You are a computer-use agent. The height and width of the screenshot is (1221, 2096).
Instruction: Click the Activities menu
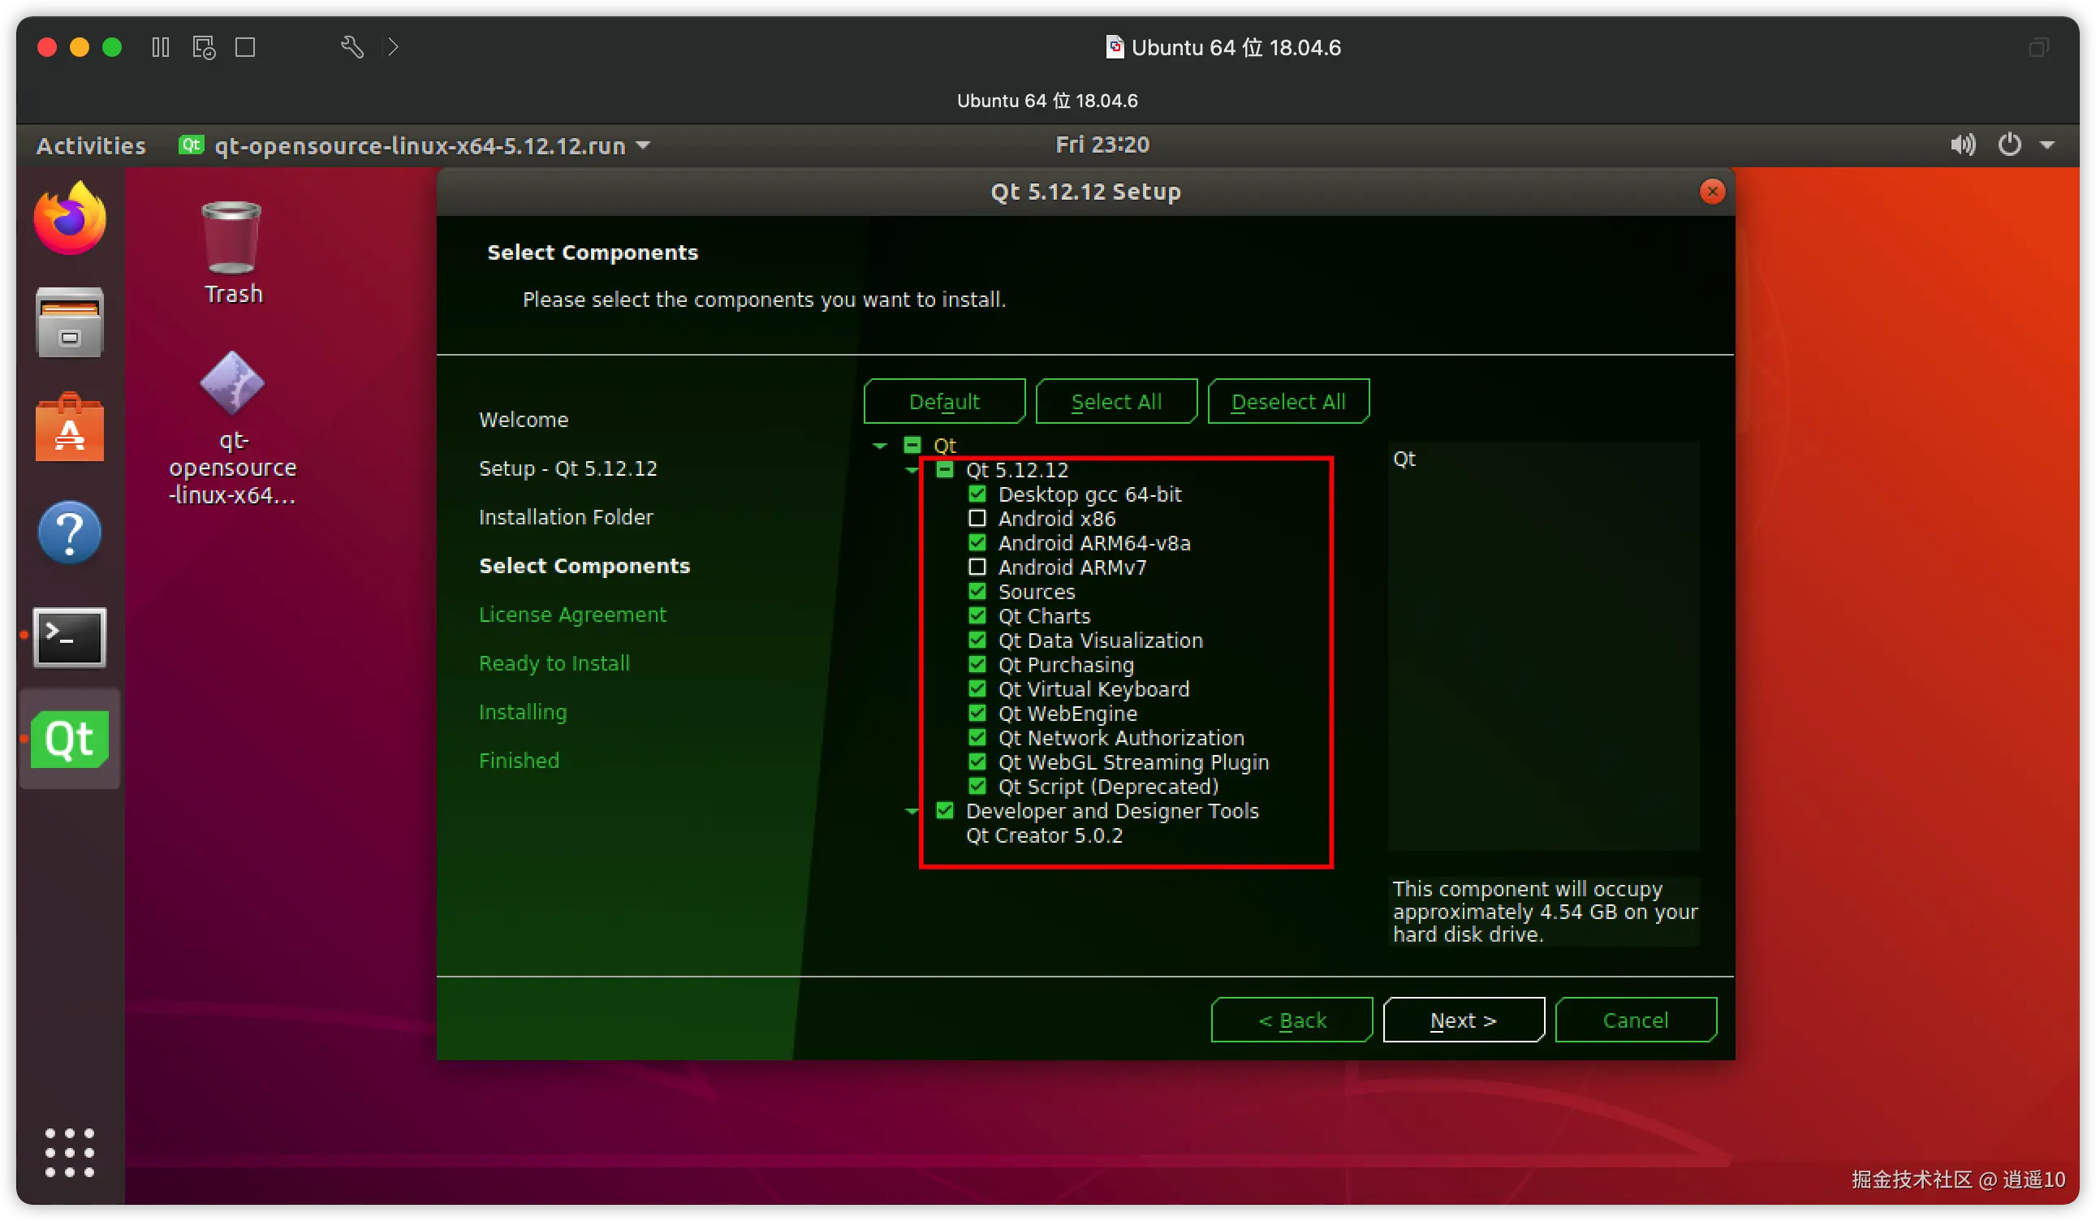[91, 145]
